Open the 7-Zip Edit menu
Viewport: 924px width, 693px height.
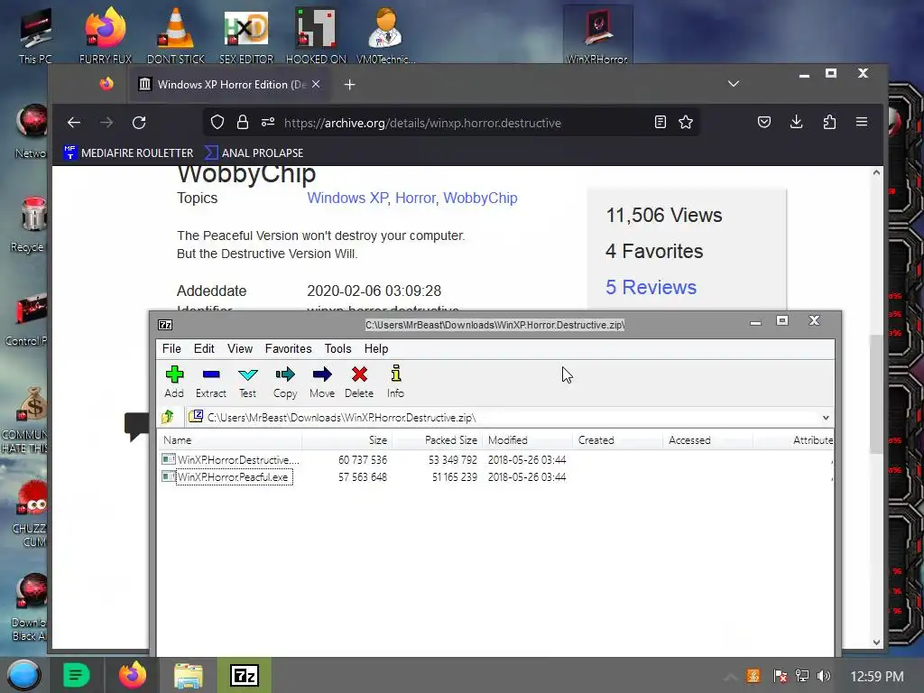point(204,349)
